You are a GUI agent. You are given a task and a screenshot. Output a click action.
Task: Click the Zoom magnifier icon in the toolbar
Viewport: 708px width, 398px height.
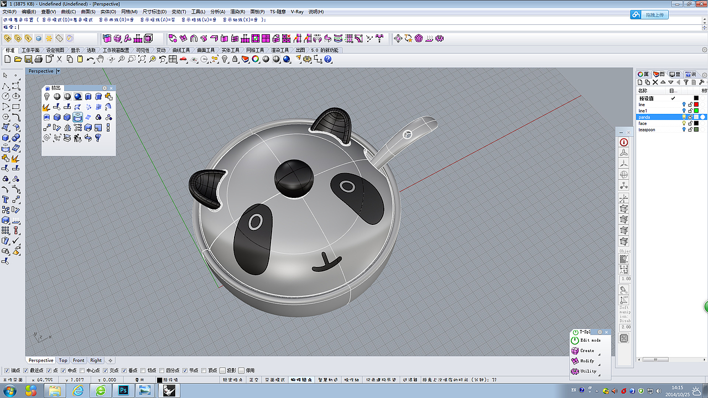[x=122, y=59]
